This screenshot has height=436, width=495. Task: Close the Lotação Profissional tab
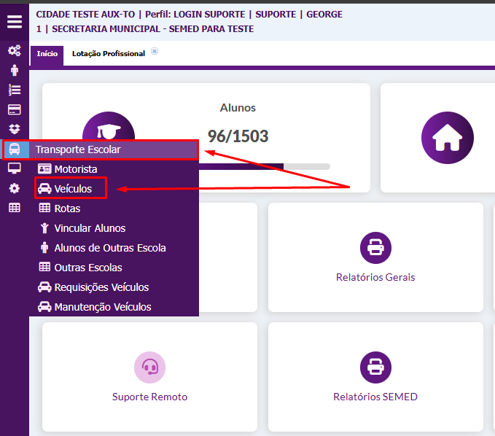155,52
